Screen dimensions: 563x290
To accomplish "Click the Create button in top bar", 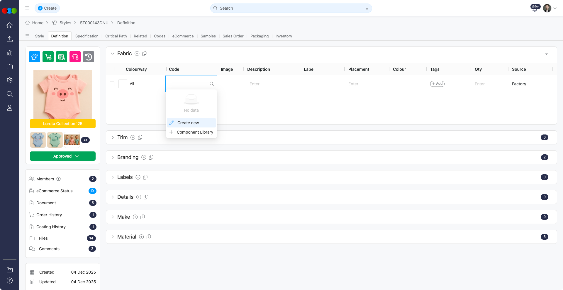I will 47,8.
